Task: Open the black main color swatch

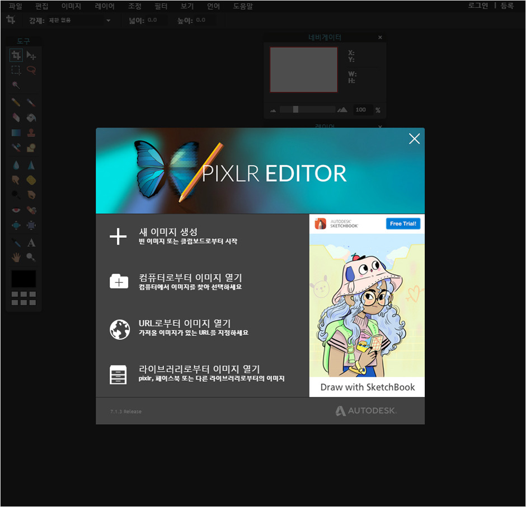Action: click(x=24, y=279)
